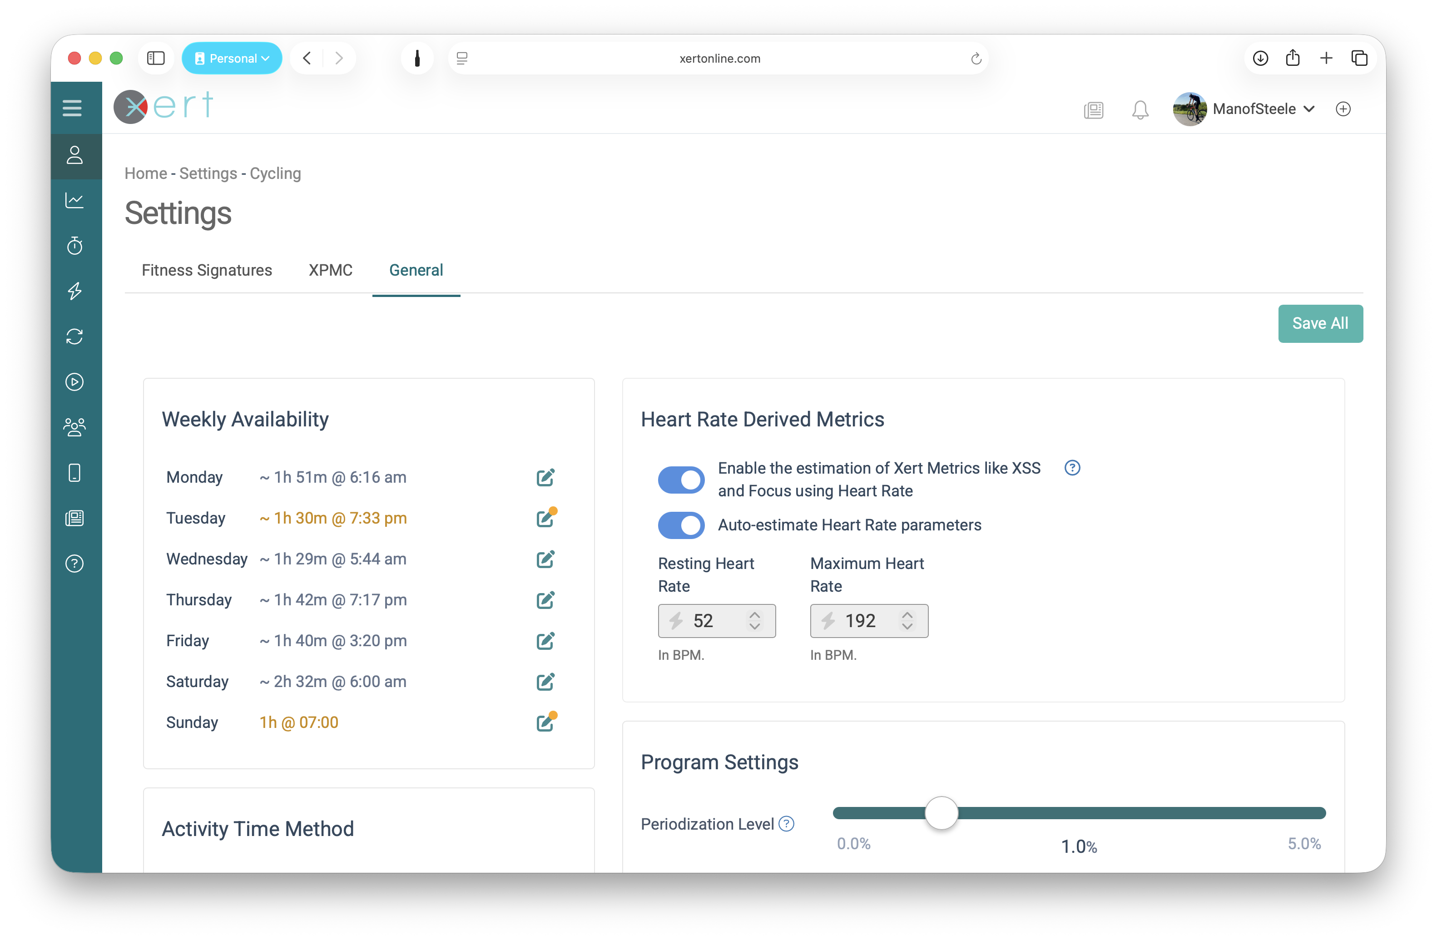Click Resting Heart Rate stepper arrows

pyautogui.click(x=755, y=621)
